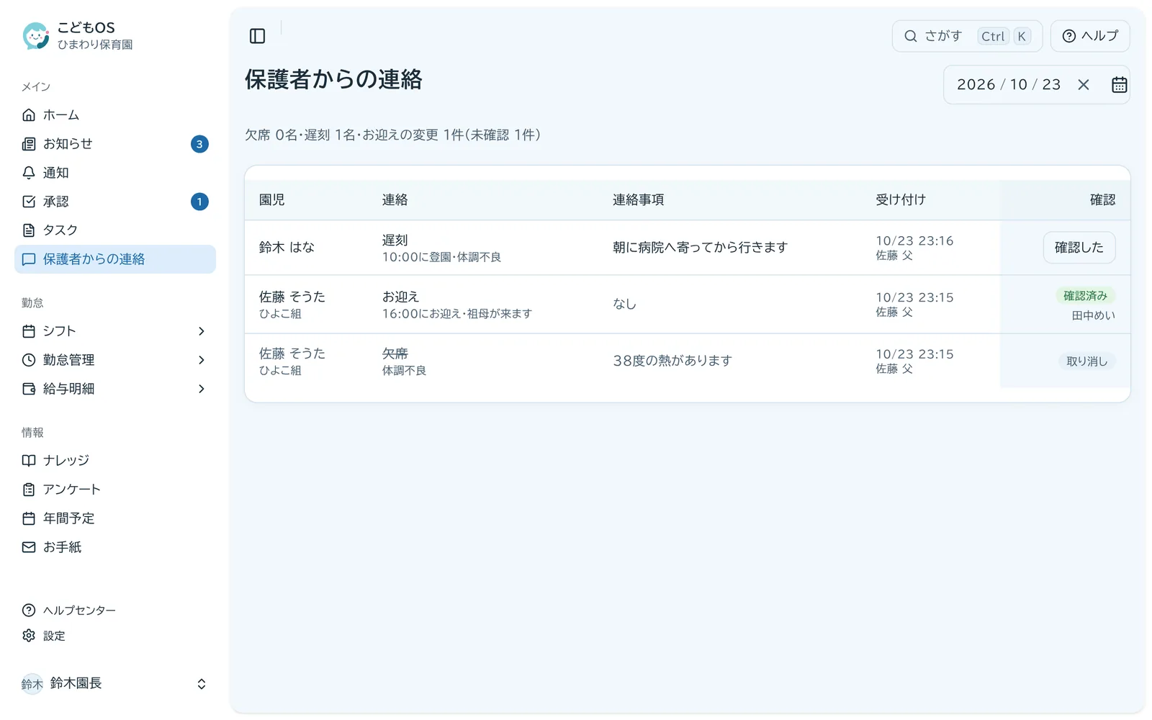Click the checkbox icon beside 承認

[x=29, y=202]
